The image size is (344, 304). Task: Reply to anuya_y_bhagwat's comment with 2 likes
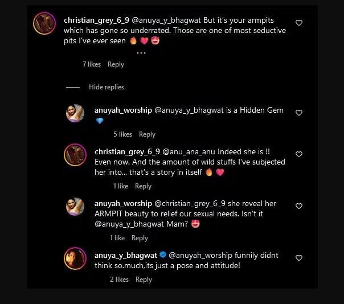point(144,280)
